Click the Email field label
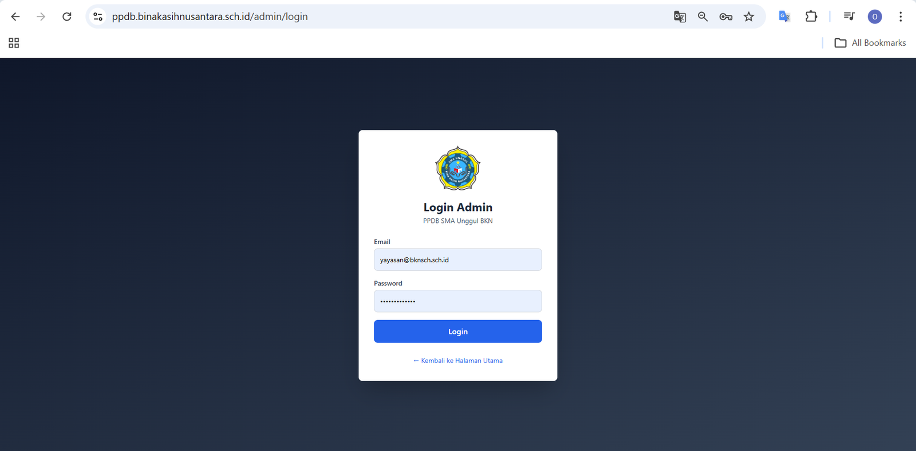This screenshot has height=451, width=916. pyautogui.click(x=382, y=242)
